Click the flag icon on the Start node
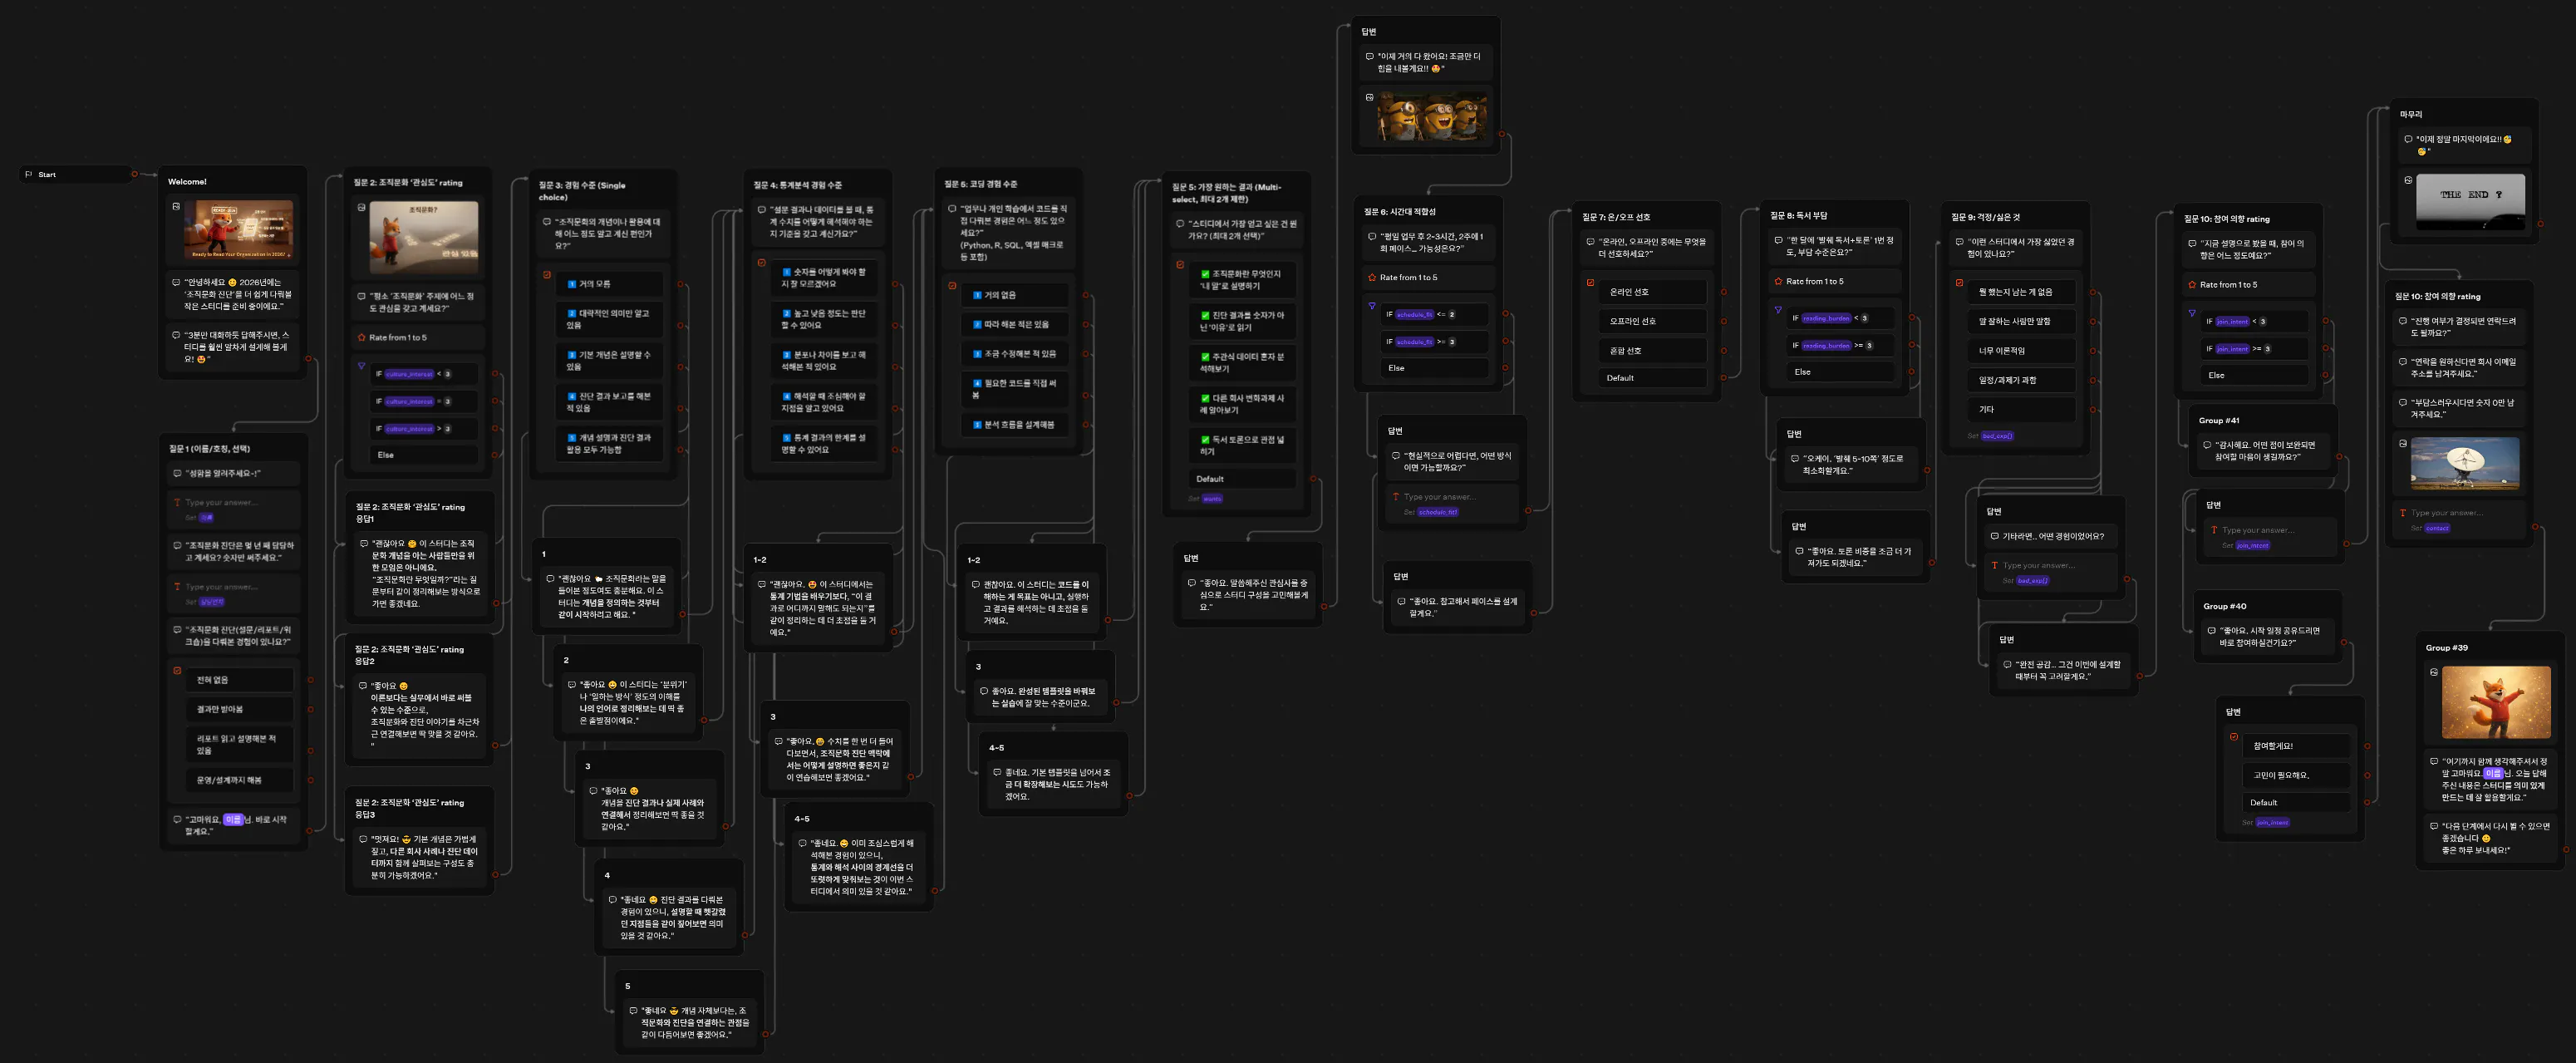2576x1063 pixels. click(28, 174)
